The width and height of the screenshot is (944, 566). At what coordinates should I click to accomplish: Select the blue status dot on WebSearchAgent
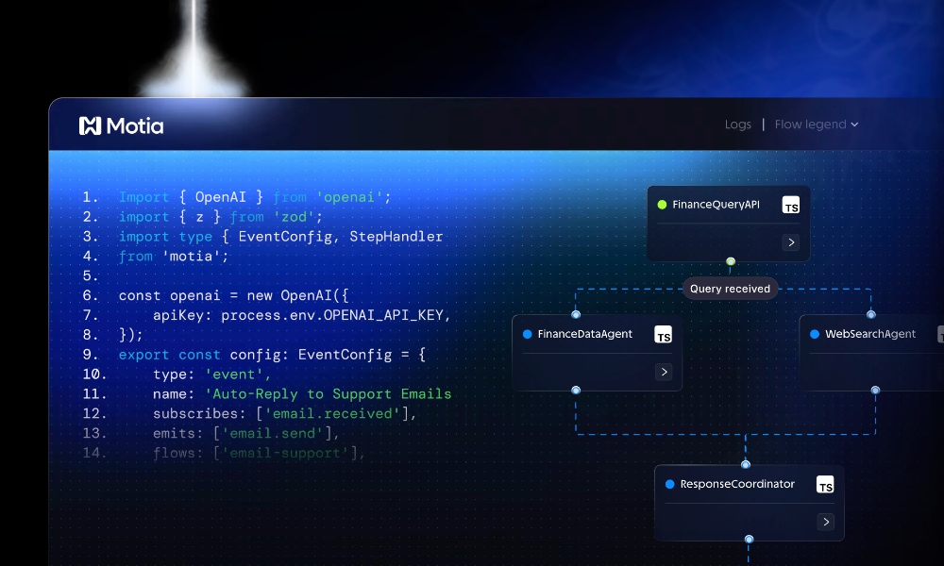click(814, 333)
